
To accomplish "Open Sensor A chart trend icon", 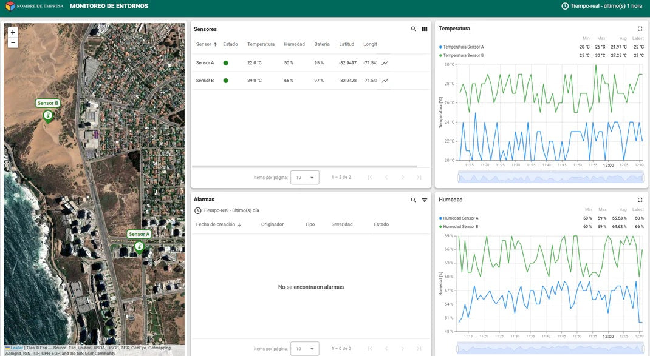I will [x=385, y=63].
